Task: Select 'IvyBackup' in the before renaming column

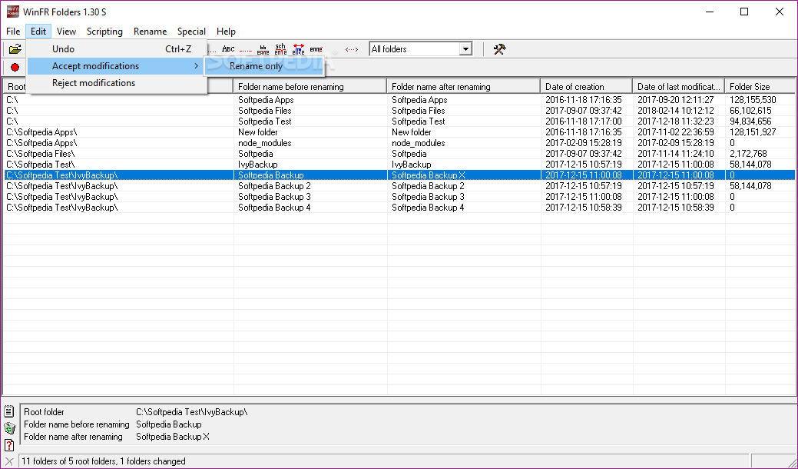Action: tap(257, 165)
